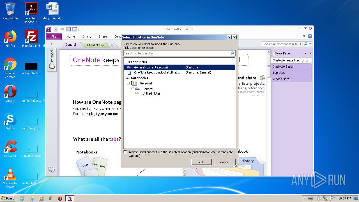Click the Windows Start button
The height and width of the screenshot is (202, 359).
[8, 198]
